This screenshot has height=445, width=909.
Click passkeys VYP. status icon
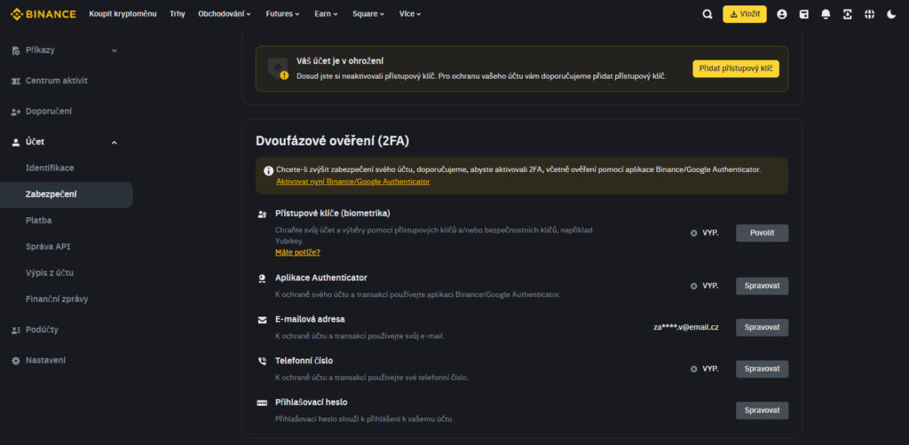(x=694, y=233)
